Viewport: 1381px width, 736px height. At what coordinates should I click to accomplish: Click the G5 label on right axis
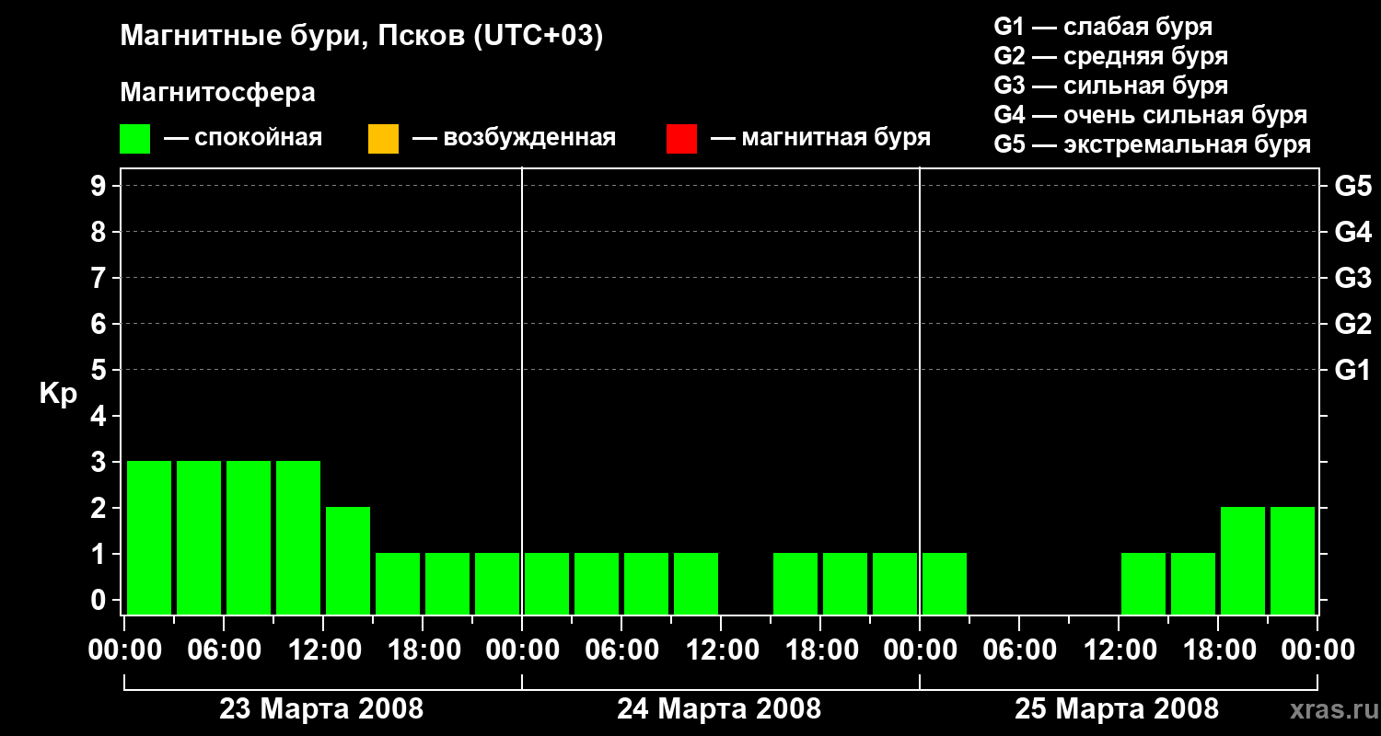coord(1352,187)
